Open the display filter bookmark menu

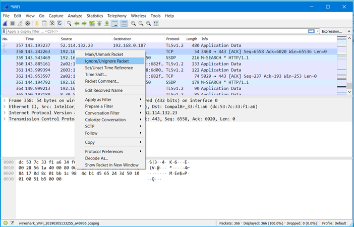(x=4, y=31)
